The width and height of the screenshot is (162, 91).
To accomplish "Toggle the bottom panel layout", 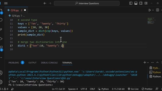I will [136, 3].
